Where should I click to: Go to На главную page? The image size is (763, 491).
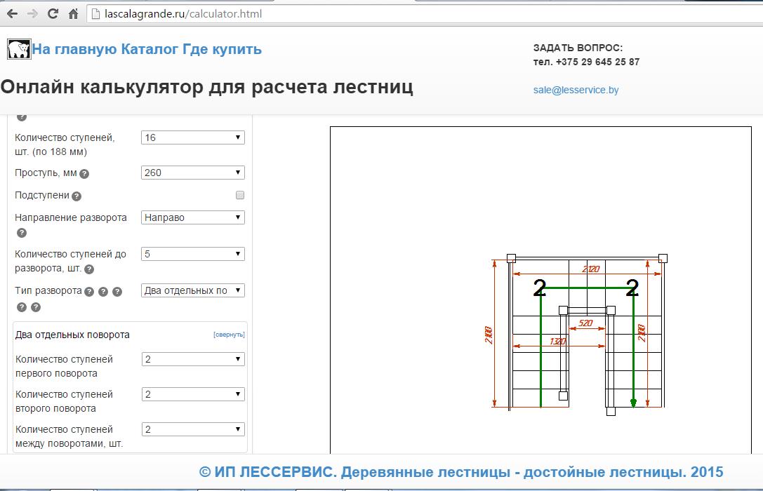point(74,49)
